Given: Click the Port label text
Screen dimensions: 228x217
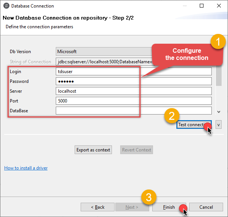Looking at the screenshot, I should pyautogui.click(x=14, y=101).
